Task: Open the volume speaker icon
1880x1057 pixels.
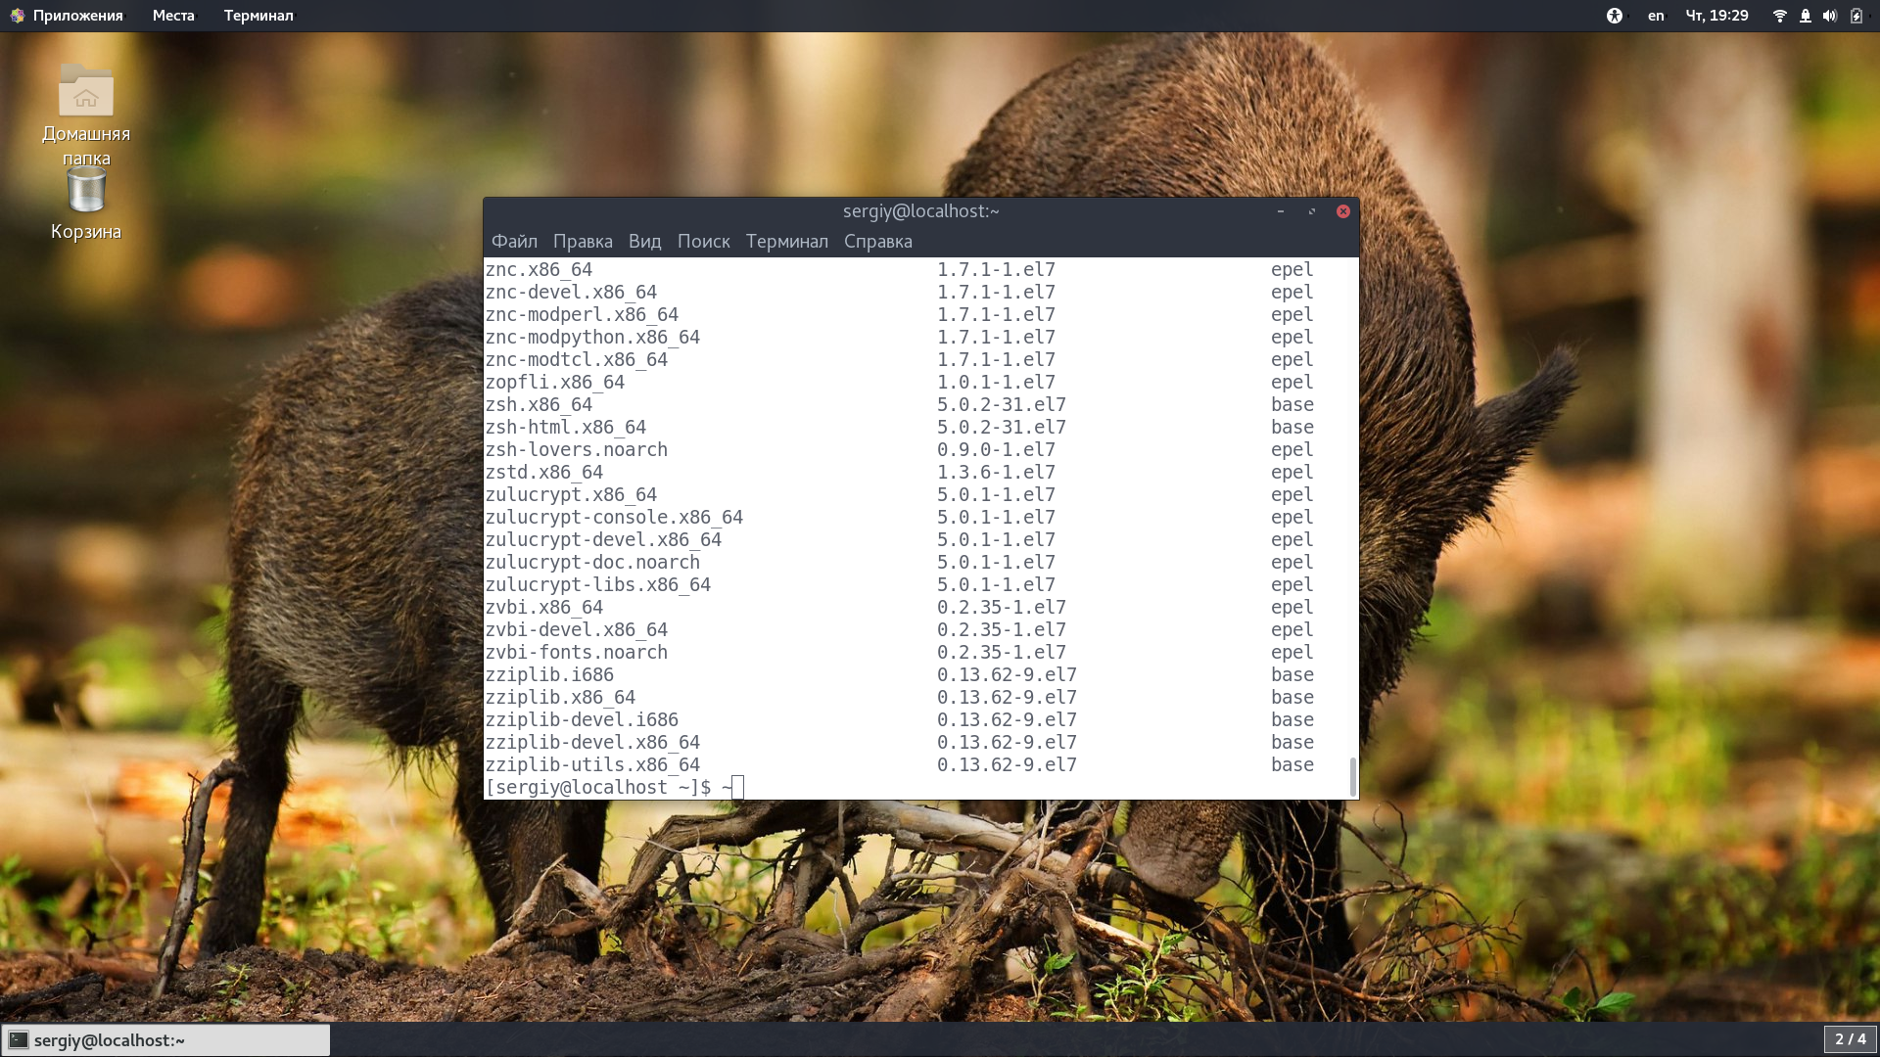Action: pyautogui.click(x=1830, y=16)
